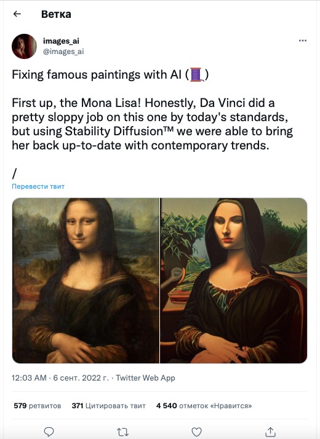
Task: Retweet using the arrows icon
Action: 122,432
